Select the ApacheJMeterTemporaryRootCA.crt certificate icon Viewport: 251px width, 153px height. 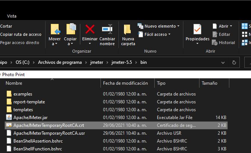click(x=9, y=125)
